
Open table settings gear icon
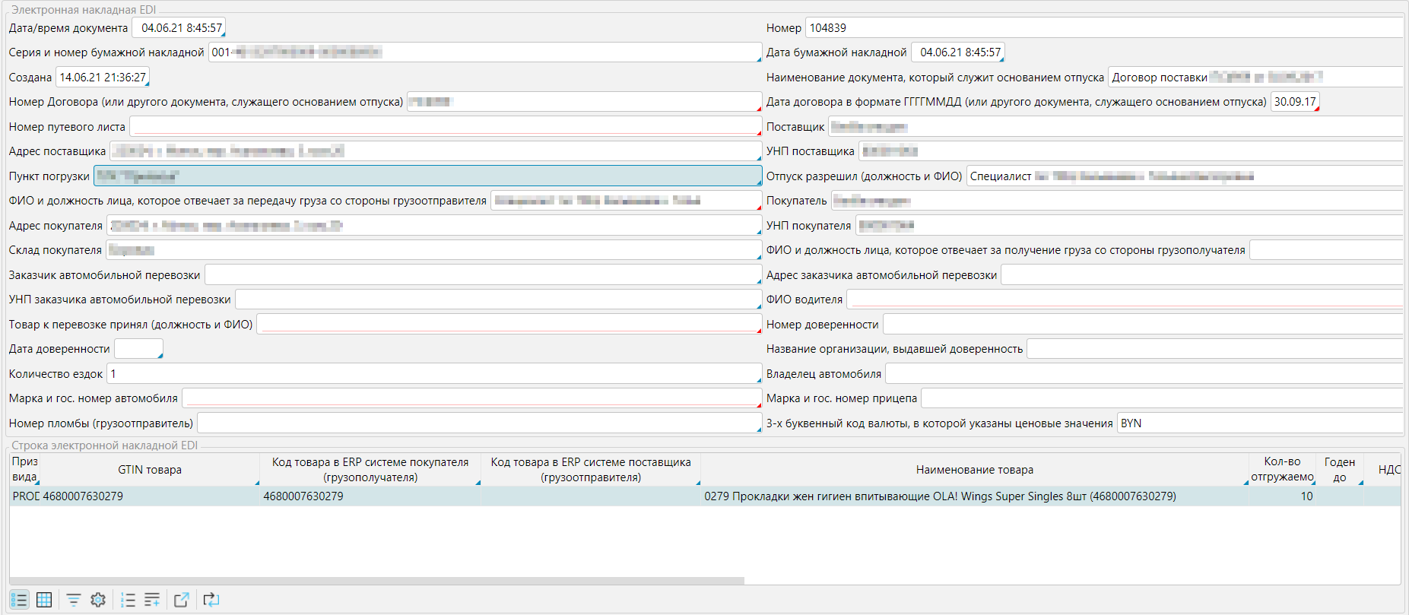pos(98,600)
